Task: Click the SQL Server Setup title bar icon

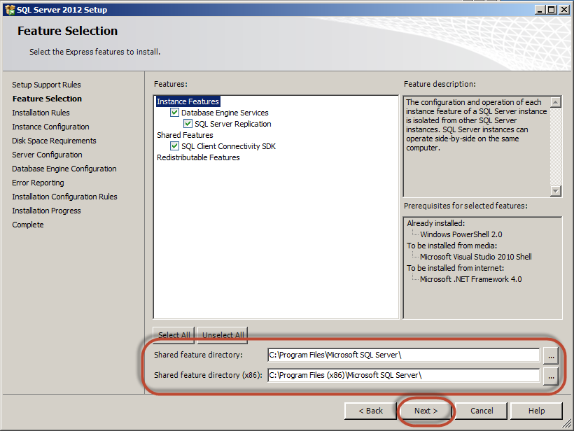Action: tap(8, 10)
